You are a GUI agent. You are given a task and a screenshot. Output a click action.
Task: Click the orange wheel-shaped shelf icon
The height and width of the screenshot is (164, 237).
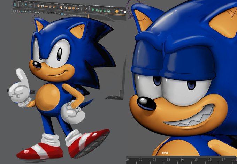(x=74, y=8)
